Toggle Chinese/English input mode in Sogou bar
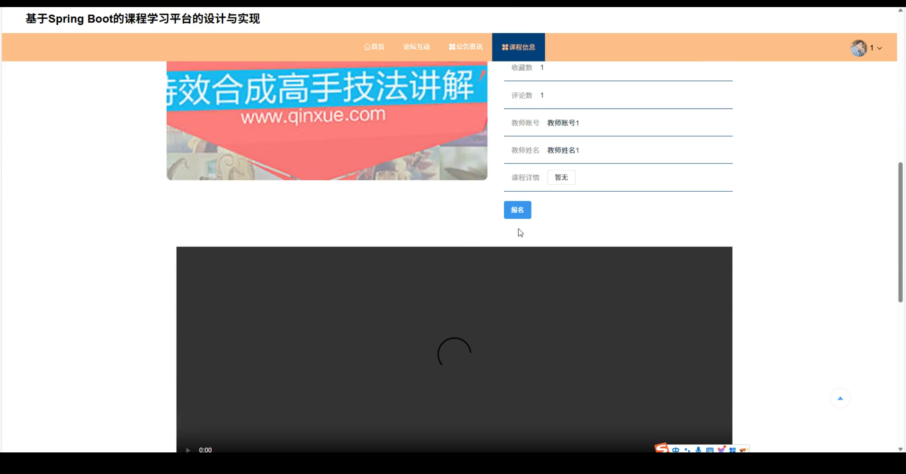This screenshot has height=474, width=906. click(x=676, y=450)
